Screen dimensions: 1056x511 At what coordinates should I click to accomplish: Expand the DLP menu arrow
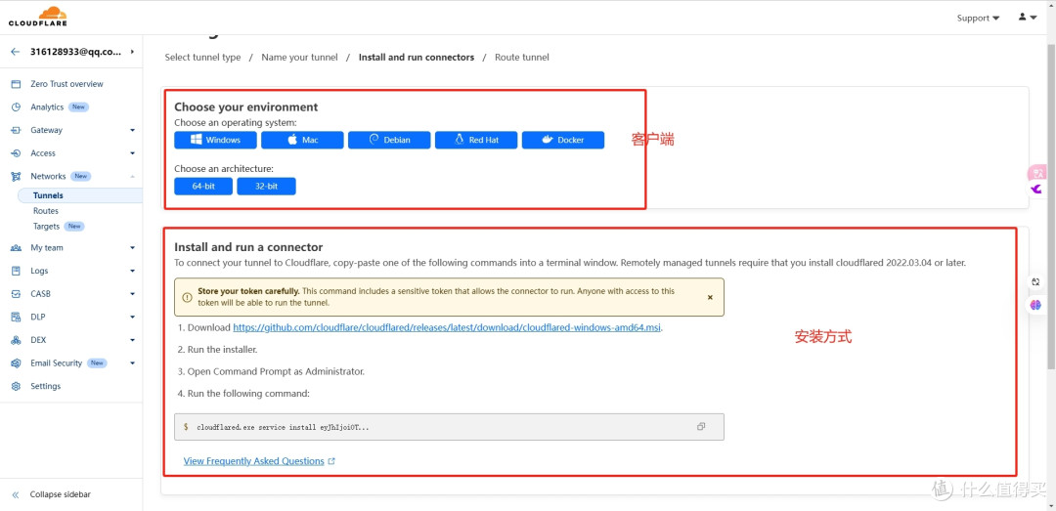132,318
